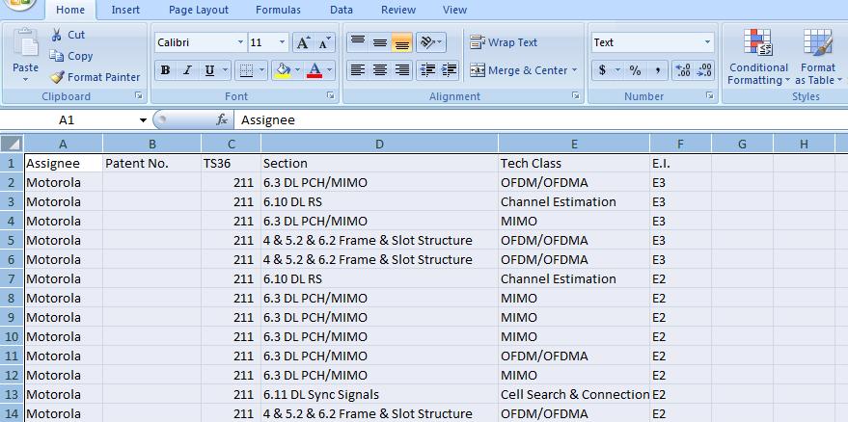
Task: Set bottom vertical alignment
Action: 402,42
